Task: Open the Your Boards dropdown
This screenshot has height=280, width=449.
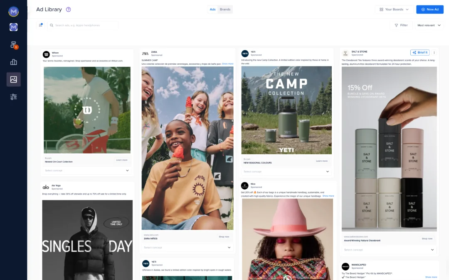Action: click(394, 10)
